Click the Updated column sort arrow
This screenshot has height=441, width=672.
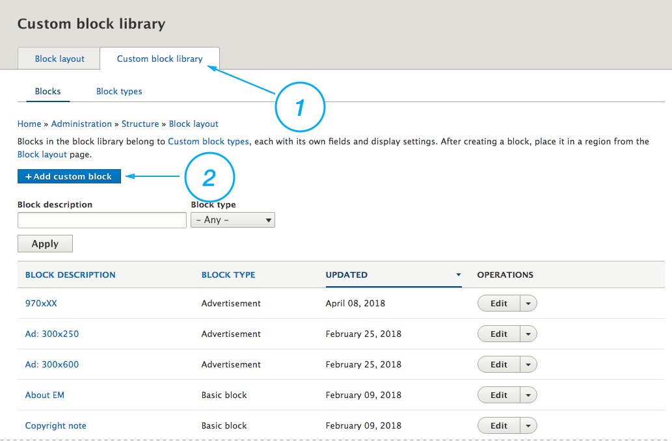(x=458, y=275)
